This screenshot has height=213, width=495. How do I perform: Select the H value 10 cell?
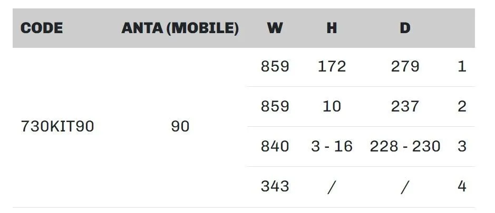[x=332, y=106]
